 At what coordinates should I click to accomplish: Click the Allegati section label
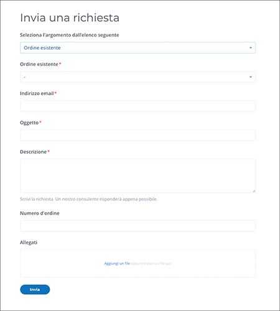29,243
